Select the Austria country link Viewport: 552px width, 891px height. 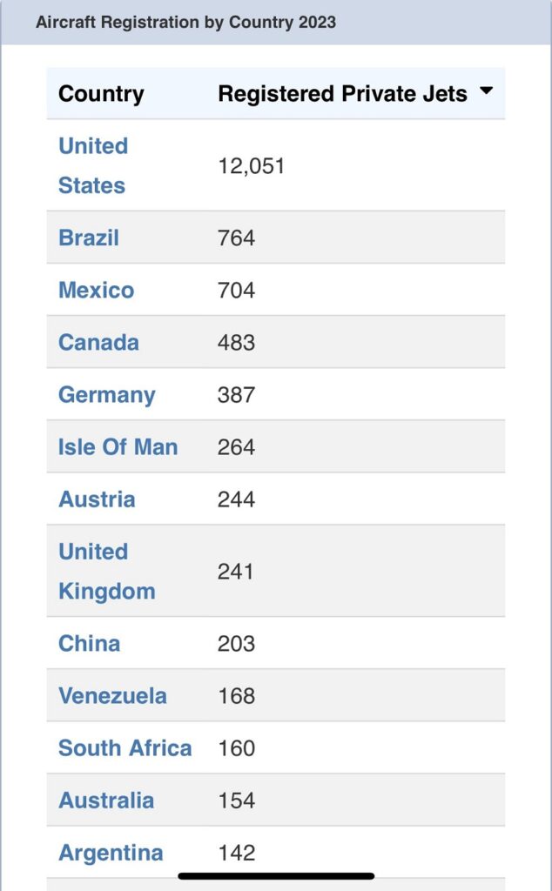97,499
